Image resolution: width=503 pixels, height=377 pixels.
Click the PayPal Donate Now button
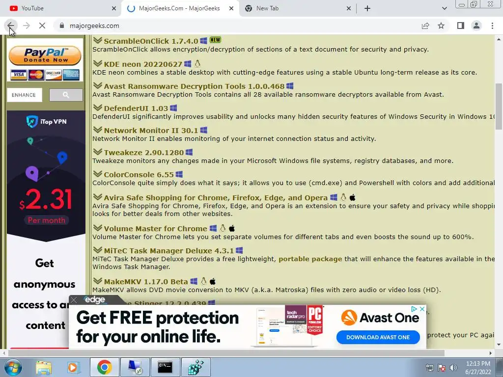coord(45,55)
